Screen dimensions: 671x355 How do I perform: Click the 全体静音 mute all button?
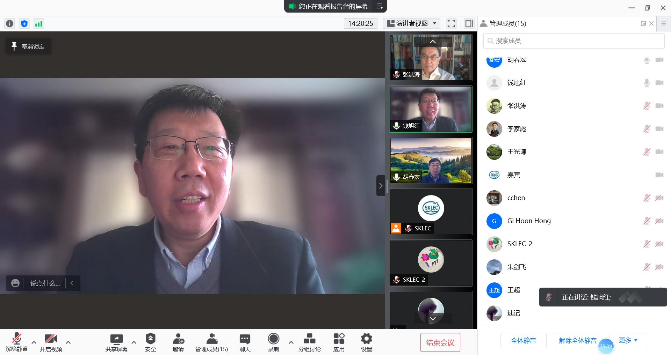[x=523, y=340]
